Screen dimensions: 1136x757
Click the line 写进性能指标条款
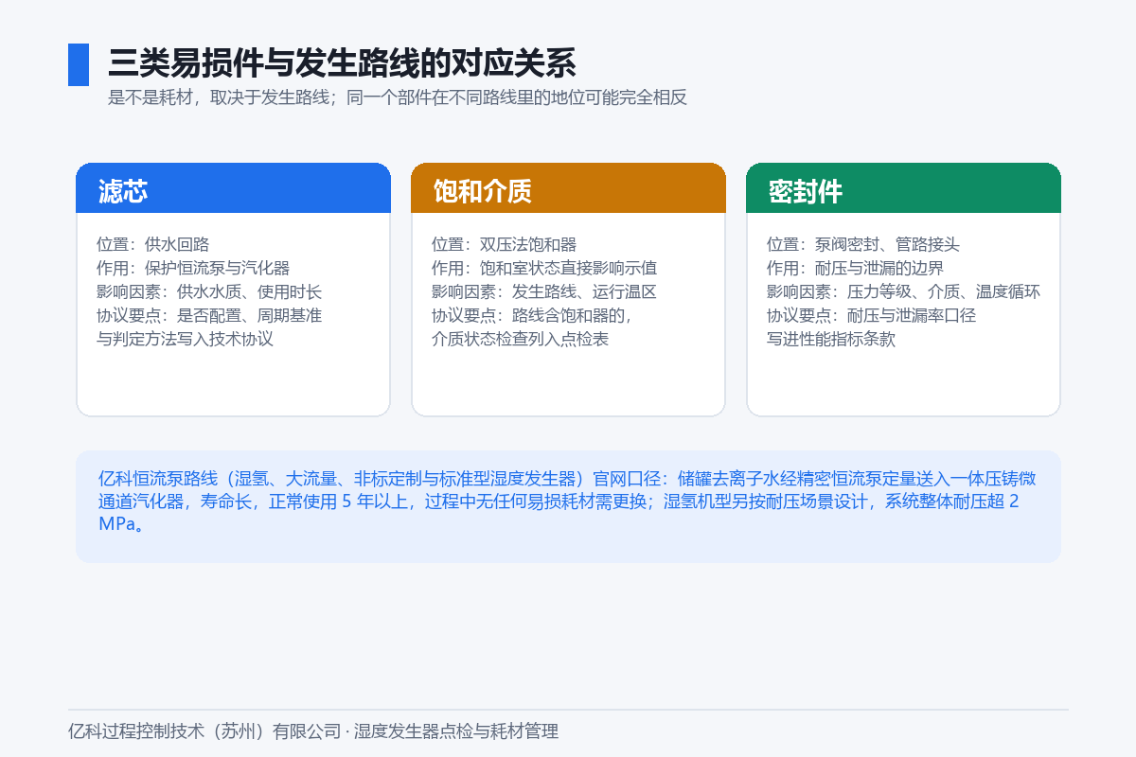click(x=831, y=339)
